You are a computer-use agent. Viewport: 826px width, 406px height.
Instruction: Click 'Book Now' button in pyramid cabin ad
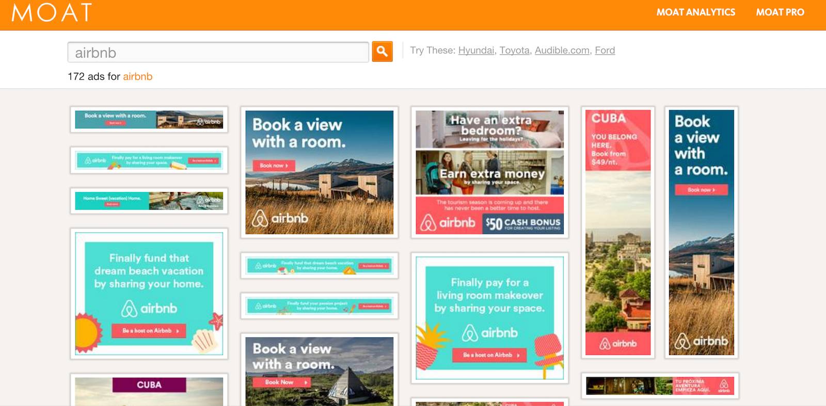pos(282,382)
